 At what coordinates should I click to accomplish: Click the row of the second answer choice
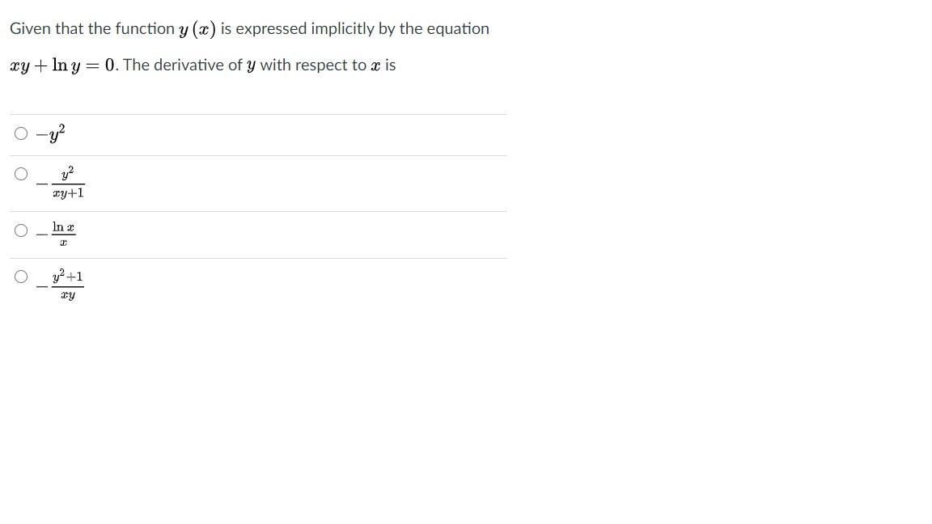[x=243, y=183]
